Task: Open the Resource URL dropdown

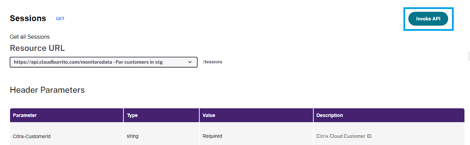Action: [x=103, y=62]
